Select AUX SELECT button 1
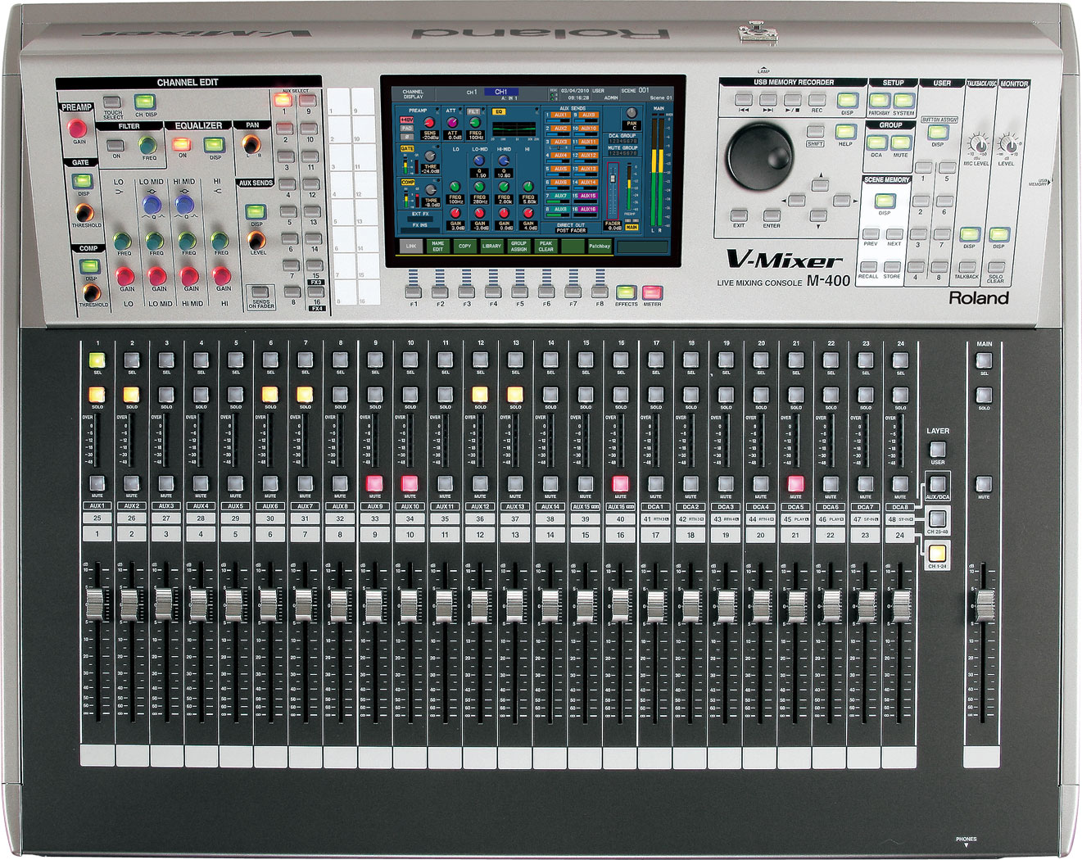This screenshot has width=1082, height=860. (283, 101)
